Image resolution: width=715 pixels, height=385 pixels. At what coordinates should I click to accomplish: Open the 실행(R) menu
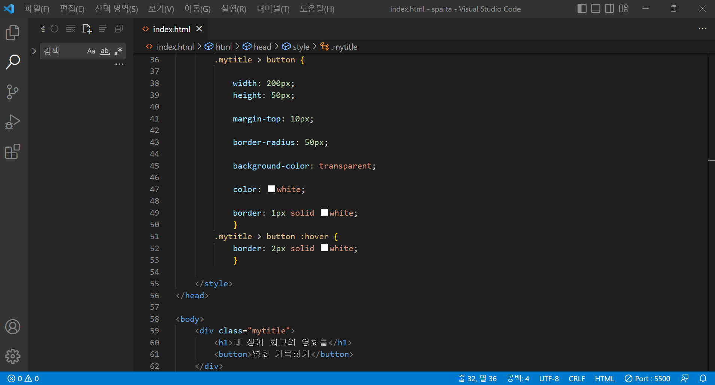pyautogui.click(x=234, y=9)
